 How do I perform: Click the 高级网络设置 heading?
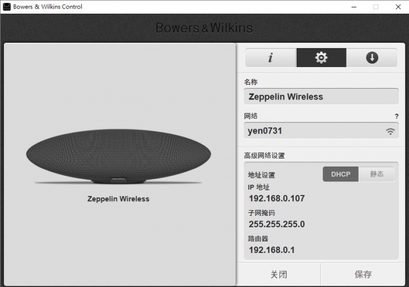coord(264,156)
